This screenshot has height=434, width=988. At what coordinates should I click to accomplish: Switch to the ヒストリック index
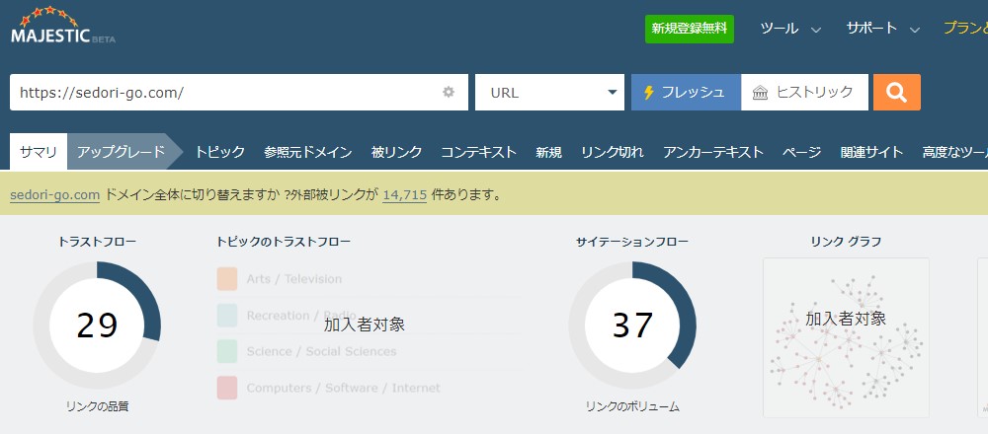pyautogui.click(x=803, y=93)
